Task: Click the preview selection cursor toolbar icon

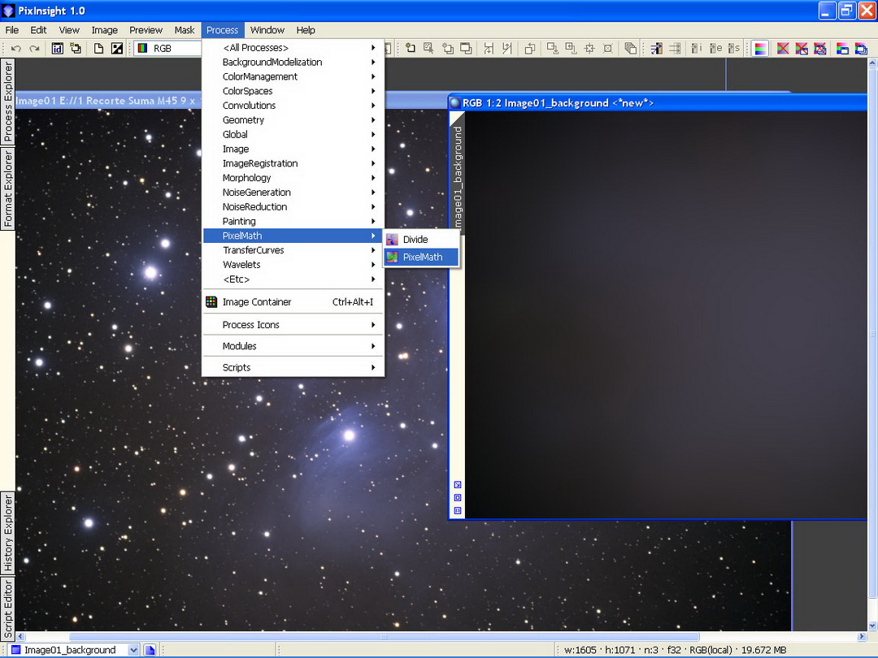Action: pos(429,49)
